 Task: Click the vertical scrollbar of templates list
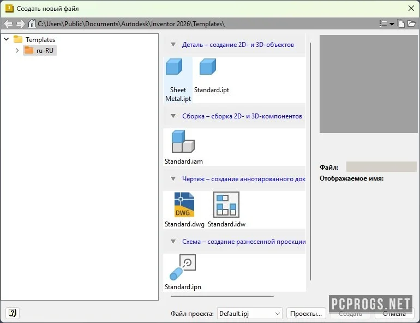coord(310,161)
